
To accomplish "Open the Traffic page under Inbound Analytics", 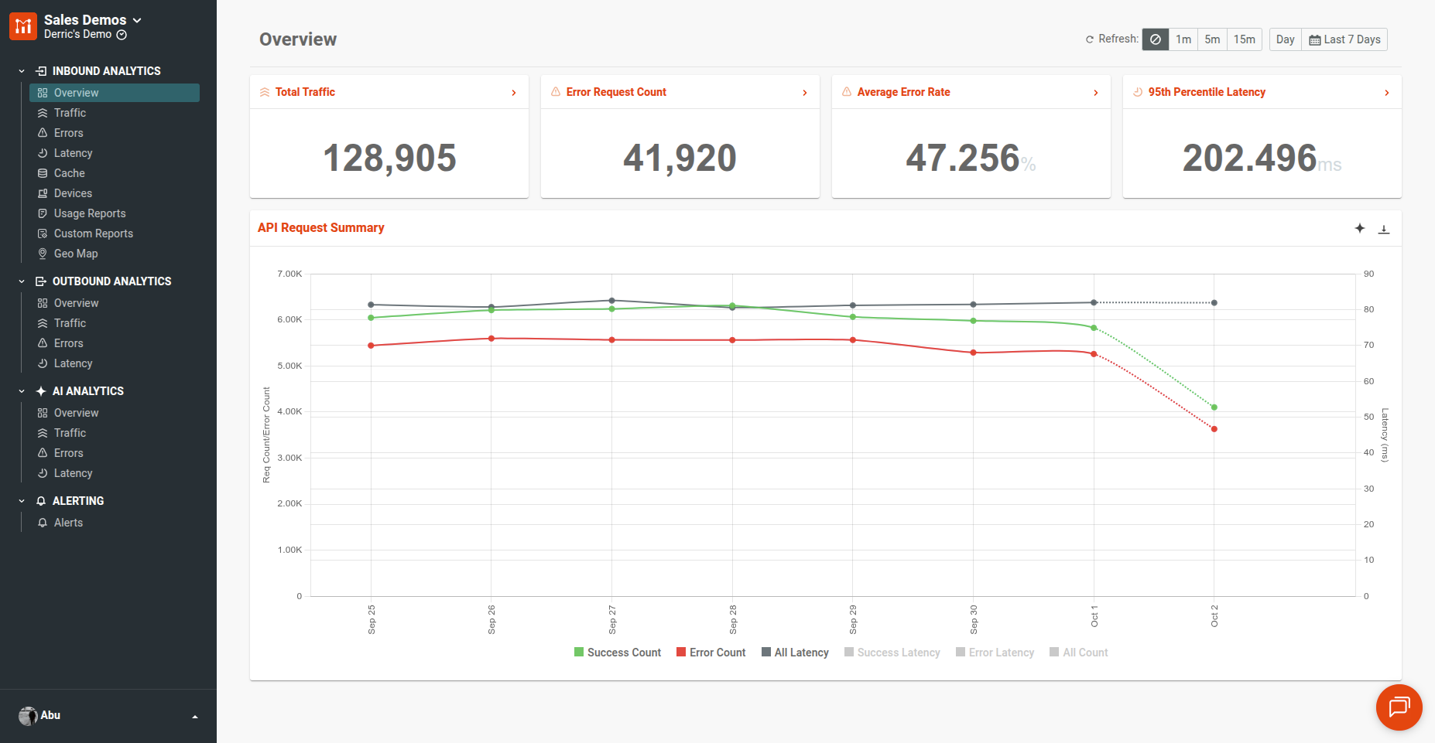I will click(70, 113).
